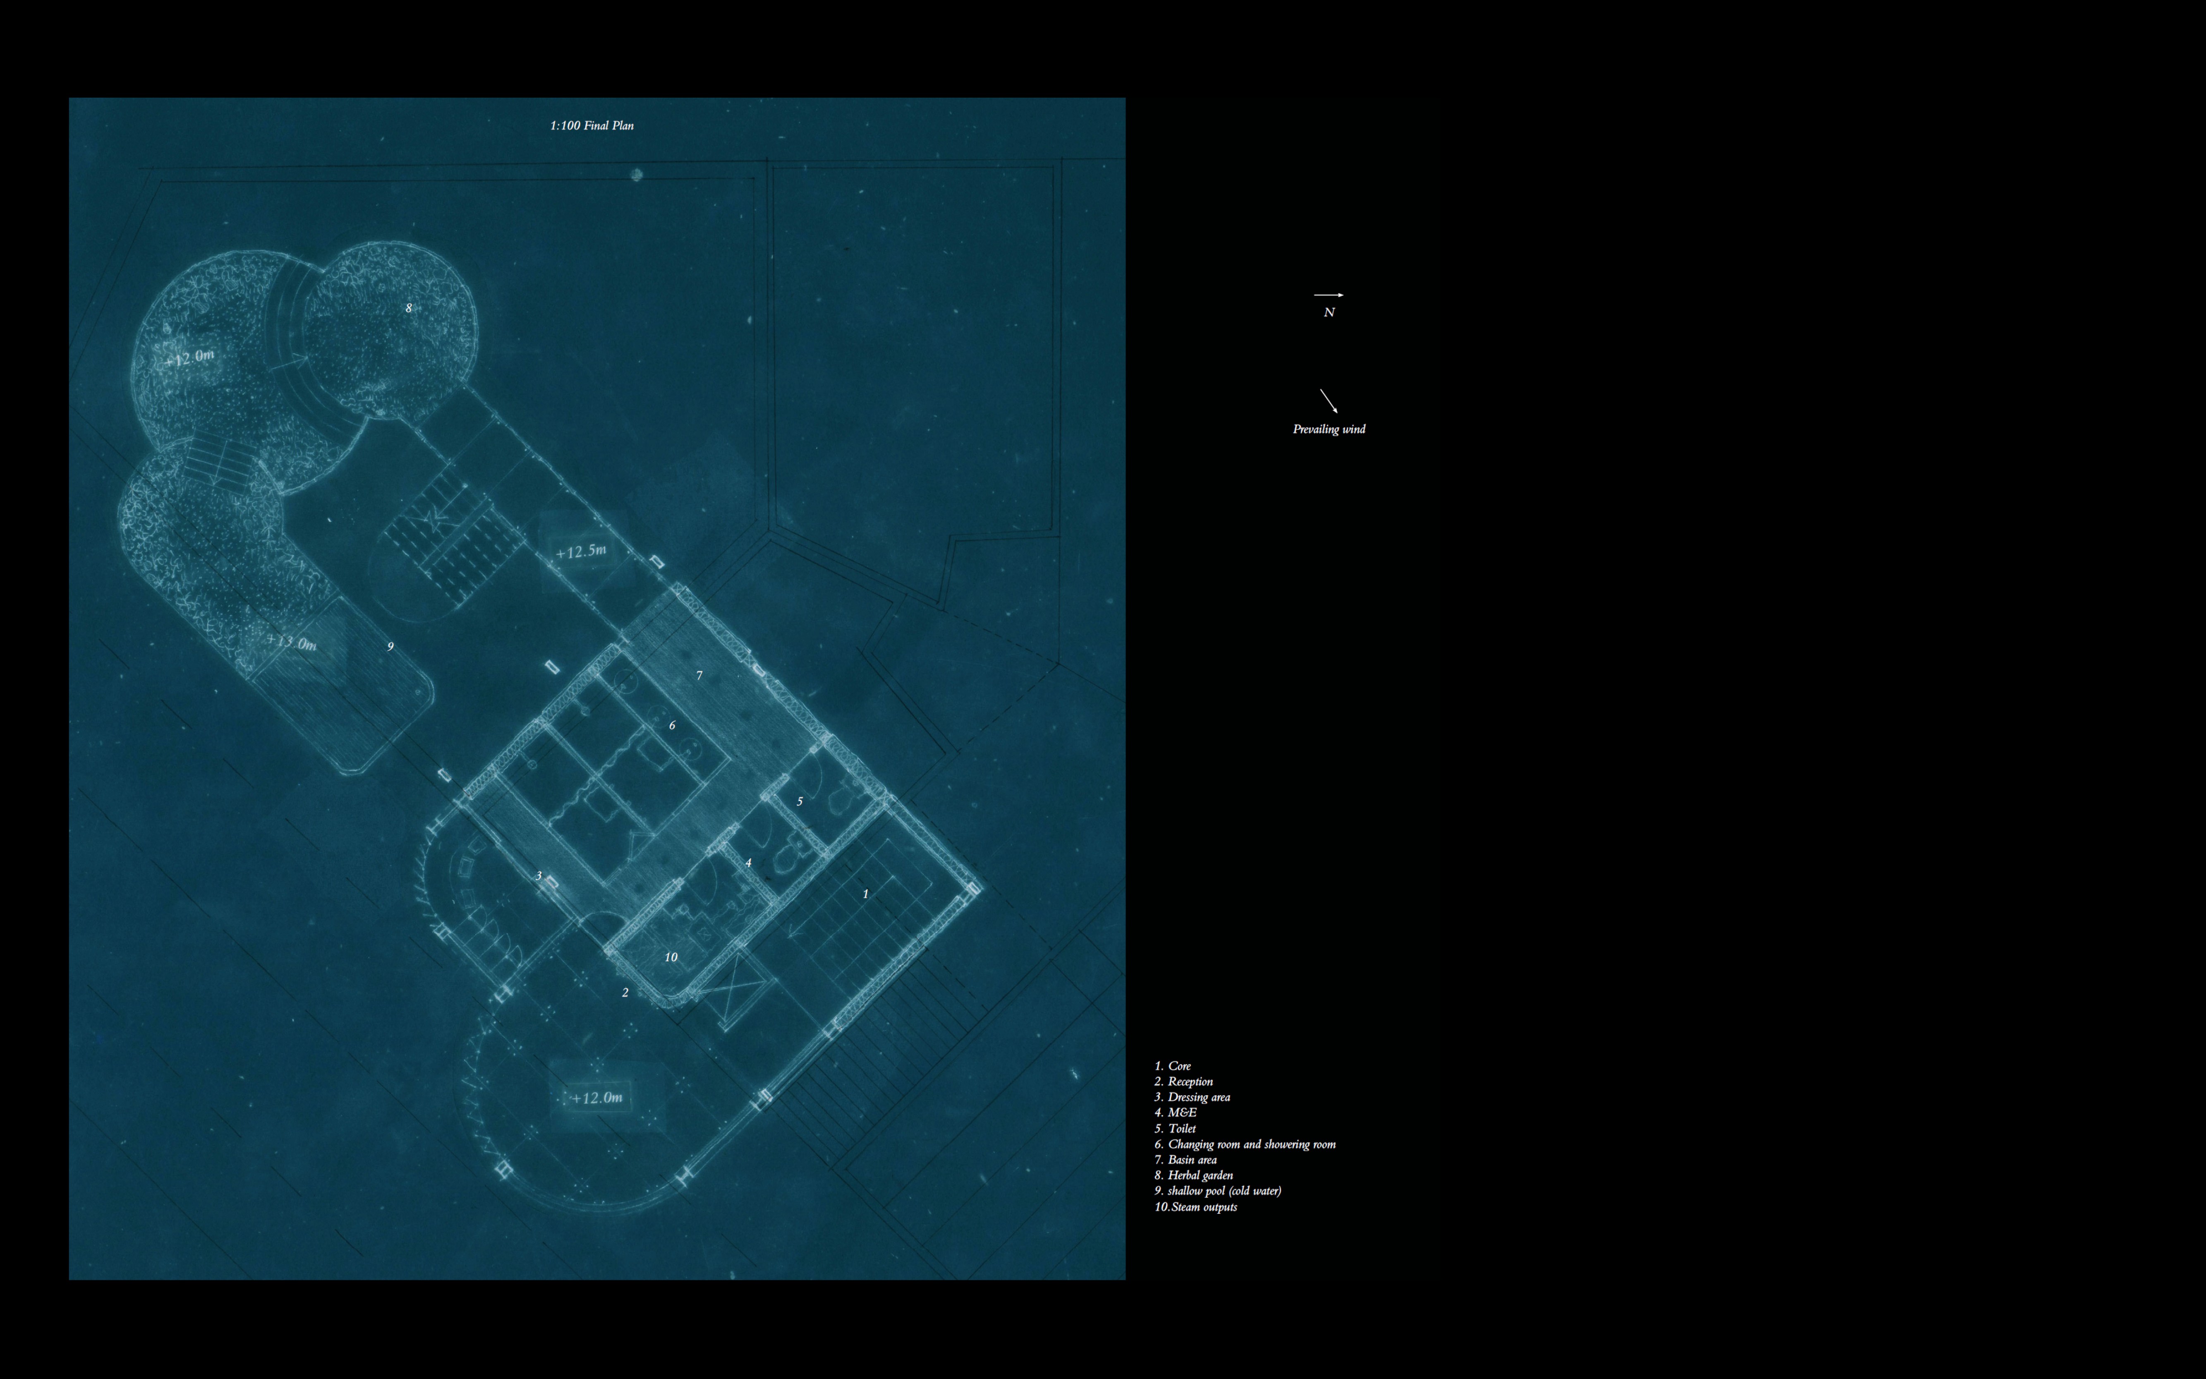Click the +12.0m label in the semicircular reception terrace
2206x1379 pixels.
pos(597,1098)
